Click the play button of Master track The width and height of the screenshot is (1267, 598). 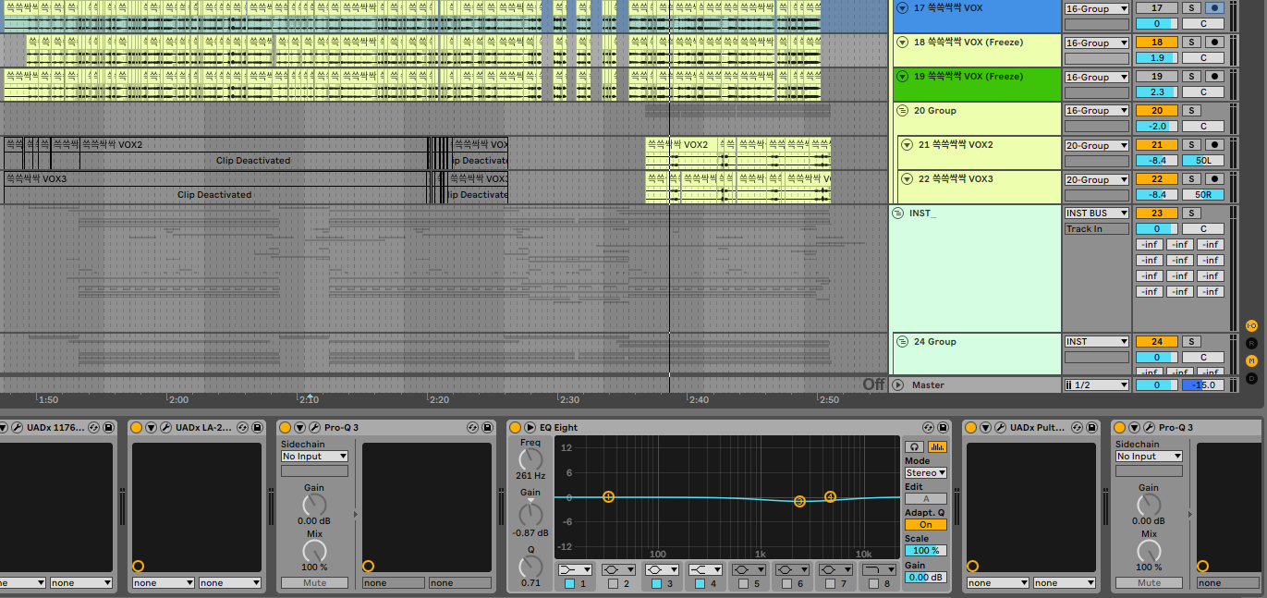click(x=898, y=384)
